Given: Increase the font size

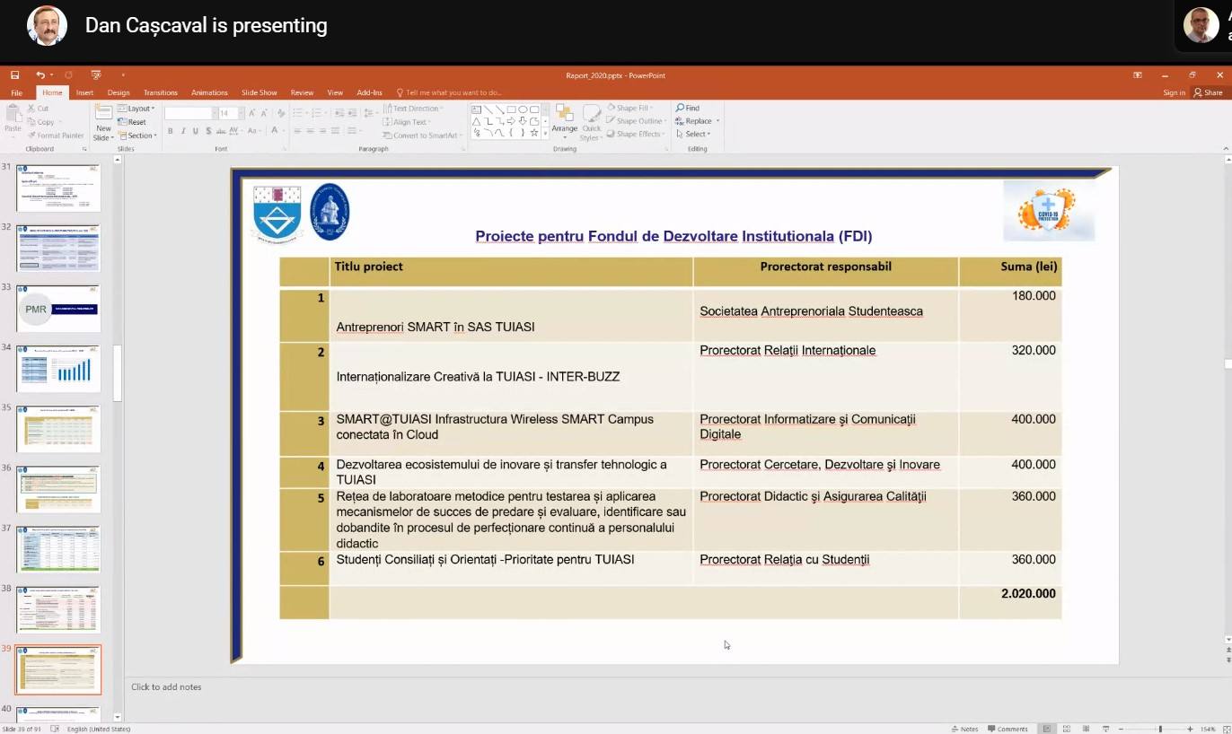Looking at the screenshot, I should 252,113.
